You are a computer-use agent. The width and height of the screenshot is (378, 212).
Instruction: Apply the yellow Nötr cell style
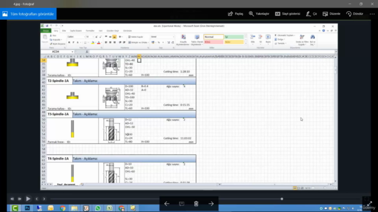(x=234, y=42)
